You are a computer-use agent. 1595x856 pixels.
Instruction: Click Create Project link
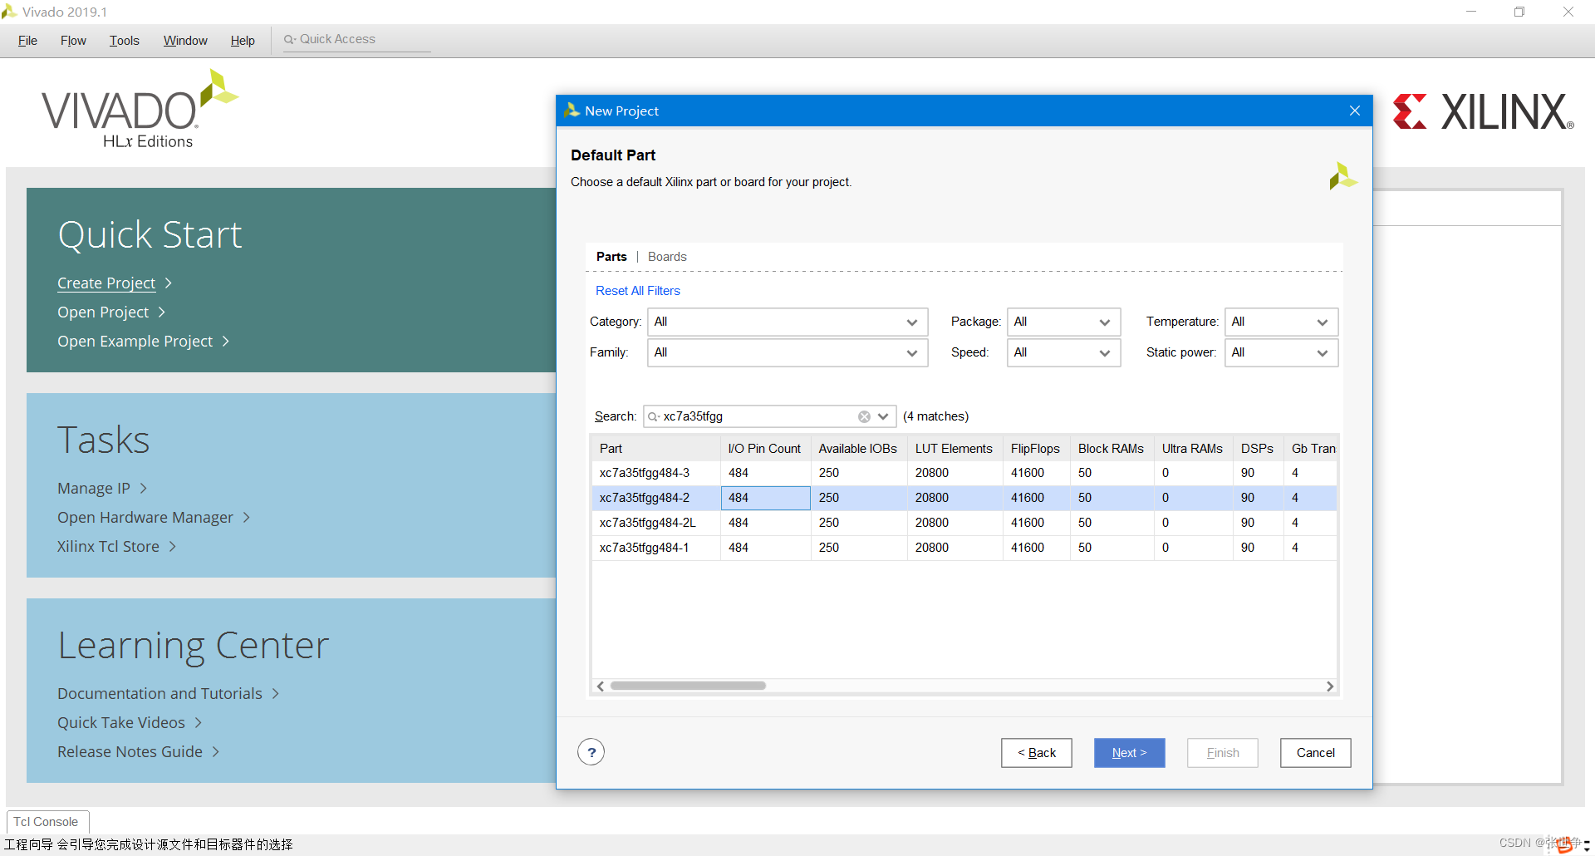click(x=106, y=283)
